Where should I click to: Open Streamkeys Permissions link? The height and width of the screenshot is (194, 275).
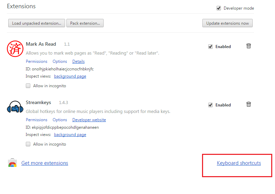coord(36,120)
